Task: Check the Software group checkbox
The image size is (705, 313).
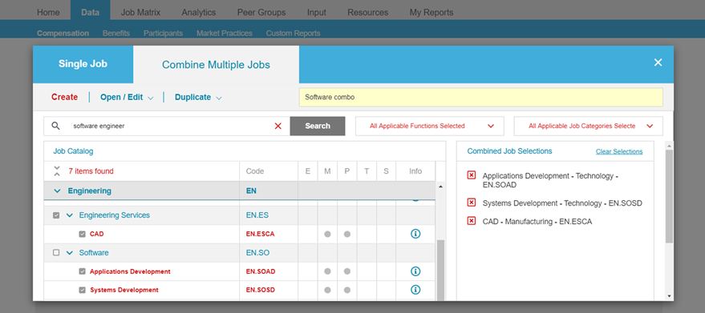Action: pyautogui.click(x=56, y=253)
